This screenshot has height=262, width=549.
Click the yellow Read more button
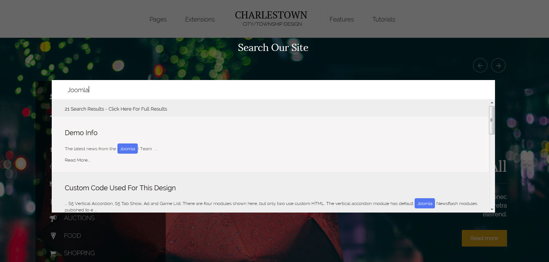point(484,238)
